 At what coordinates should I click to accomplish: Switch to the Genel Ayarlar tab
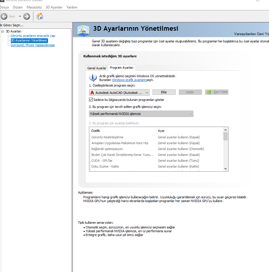(97, 68)
